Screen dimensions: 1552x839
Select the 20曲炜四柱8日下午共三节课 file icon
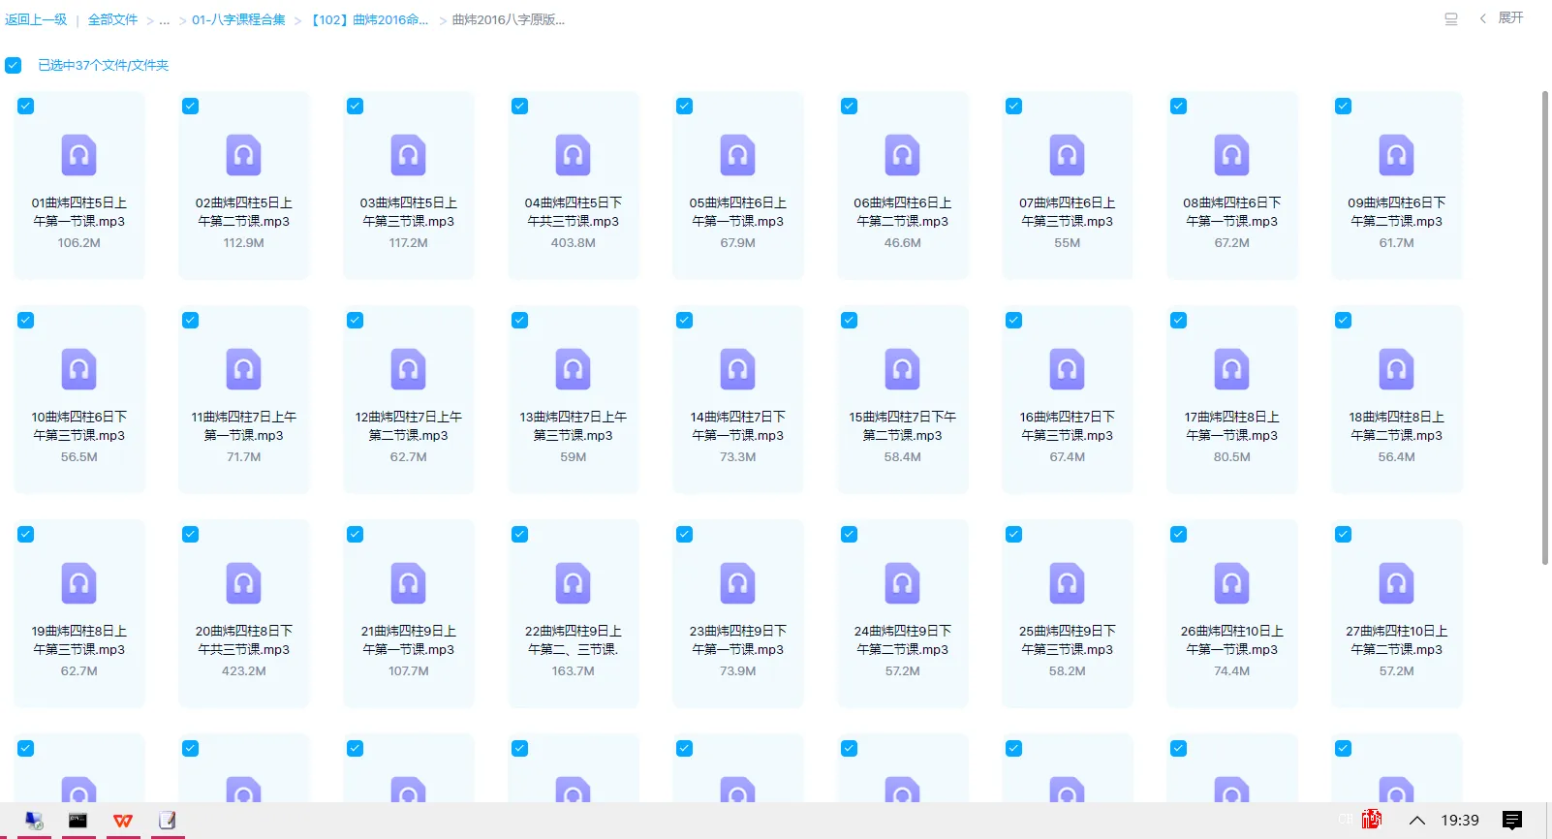244,583
